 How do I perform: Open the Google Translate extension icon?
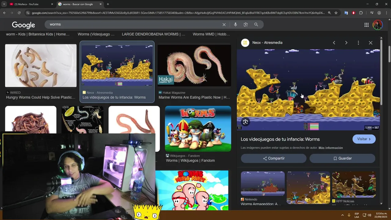click(x=346, y=13)
